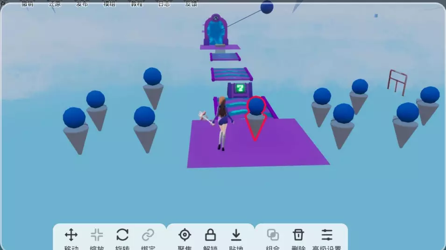Click the 绑定 (Bind) link icon
The image size is (446, 250).
point(148,235)
